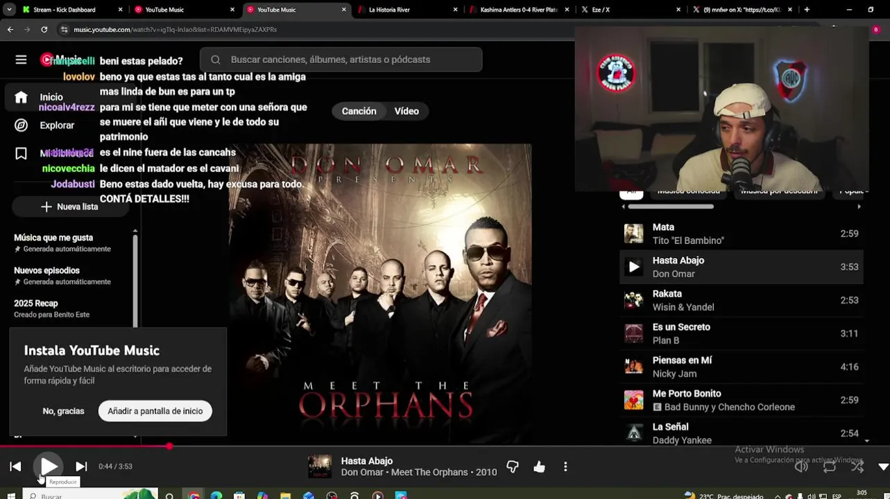
Task: Reload the page
Action: (x=44, y=30)
